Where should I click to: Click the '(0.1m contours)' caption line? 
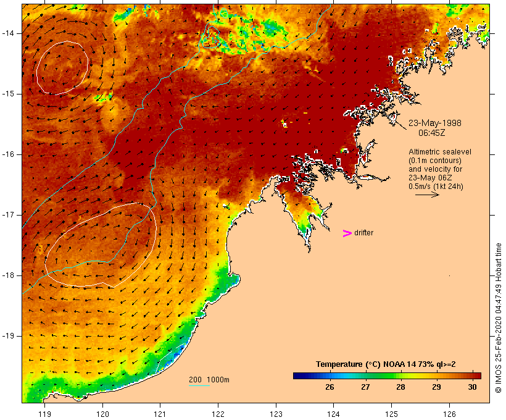tap(435, 160)
